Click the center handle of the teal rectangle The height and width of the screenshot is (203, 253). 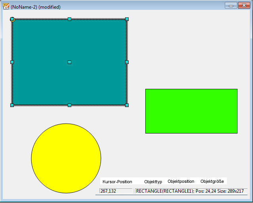coord(69,62)
